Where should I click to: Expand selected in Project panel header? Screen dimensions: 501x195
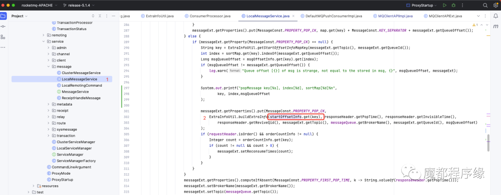tap(93, 16)
